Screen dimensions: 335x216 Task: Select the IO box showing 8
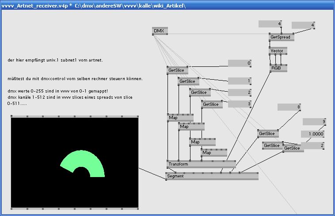coord(289,107)
